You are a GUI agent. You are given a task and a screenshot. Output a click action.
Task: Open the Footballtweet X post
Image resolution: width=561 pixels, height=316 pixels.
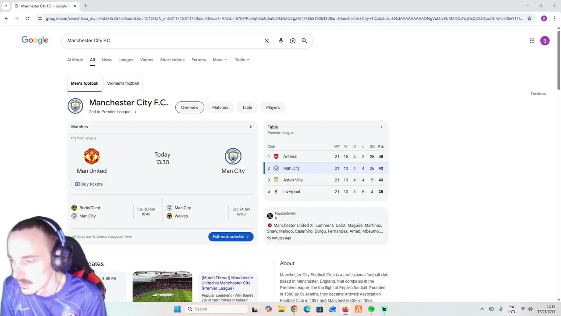coord(326,226)
